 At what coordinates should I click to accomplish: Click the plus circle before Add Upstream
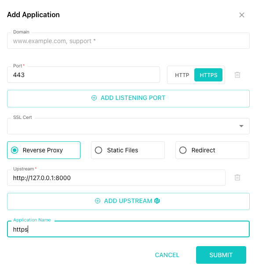[98, 201]
